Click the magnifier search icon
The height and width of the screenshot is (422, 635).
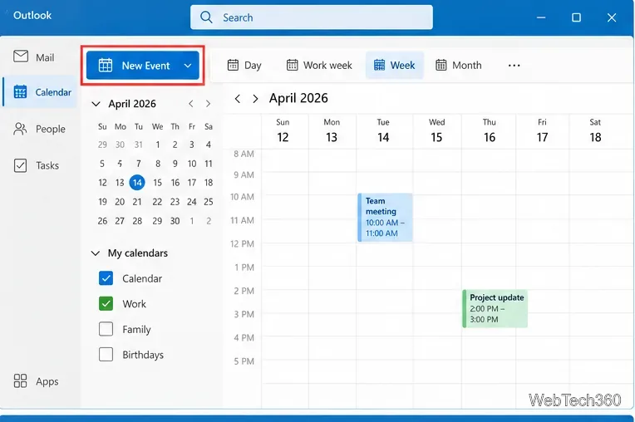click(206, 17)
